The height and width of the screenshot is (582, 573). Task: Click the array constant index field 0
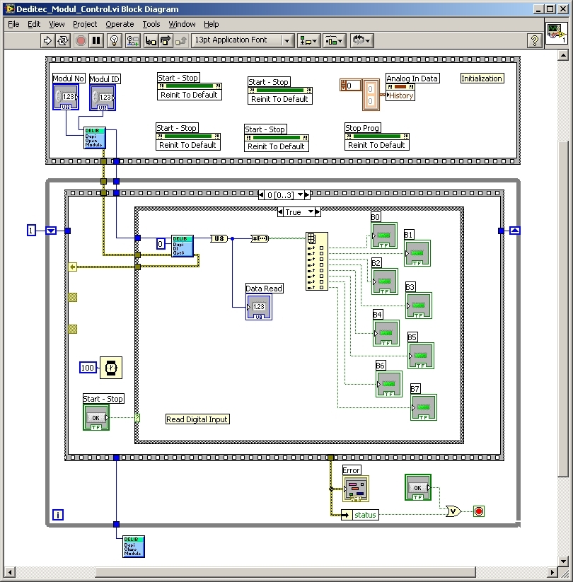(352, 86)
